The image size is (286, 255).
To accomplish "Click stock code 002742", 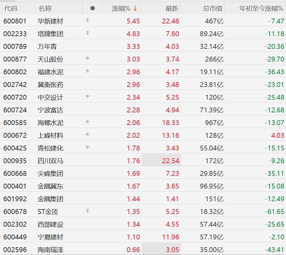I will [15, 85].
